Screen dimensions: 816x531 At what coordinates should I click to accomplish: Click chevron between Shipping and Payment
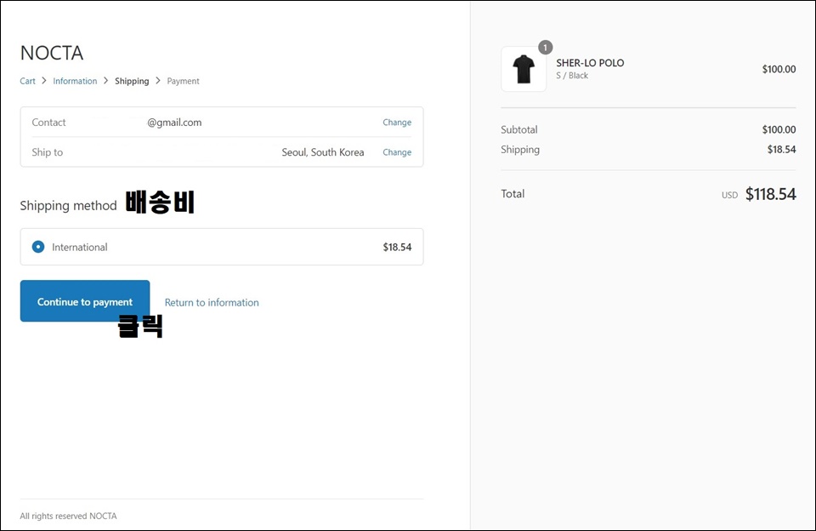pyautogui.click(x=158, y=80)
